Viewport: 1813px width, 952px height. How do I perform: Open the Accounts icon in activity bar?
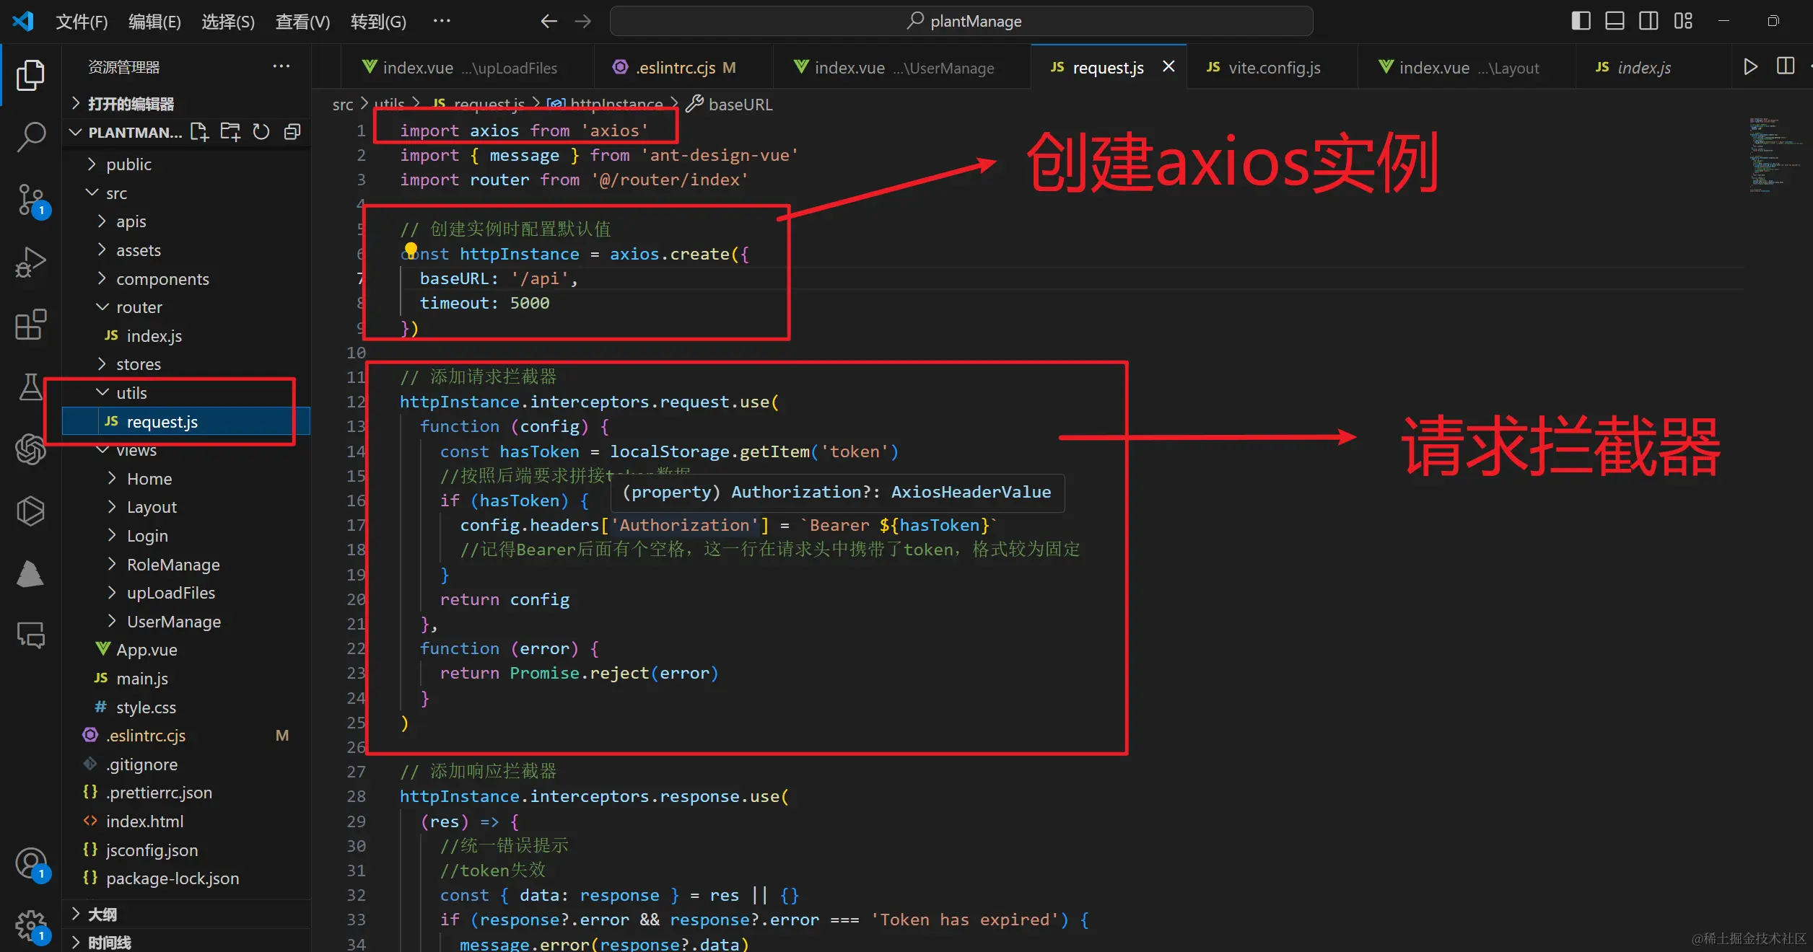[30, 863]
